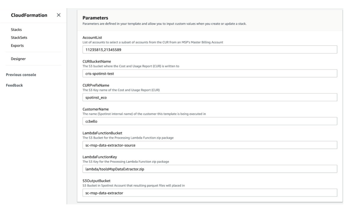Launch the Designer from sidebar
350x211 pixels.
pos(18,59)
